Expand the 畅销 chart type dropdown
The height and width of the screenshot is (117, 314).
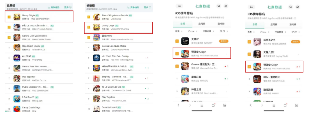click(179, 31)
